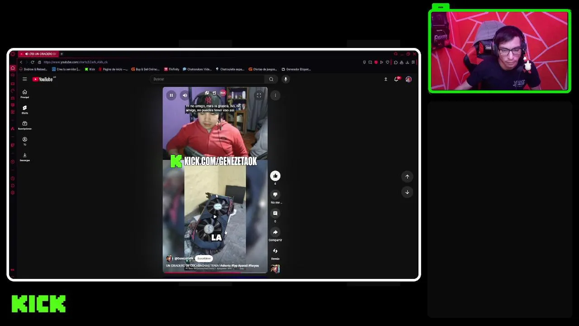
Task: Open Principal in the YouTube sidebar
Action: point(25,94)
